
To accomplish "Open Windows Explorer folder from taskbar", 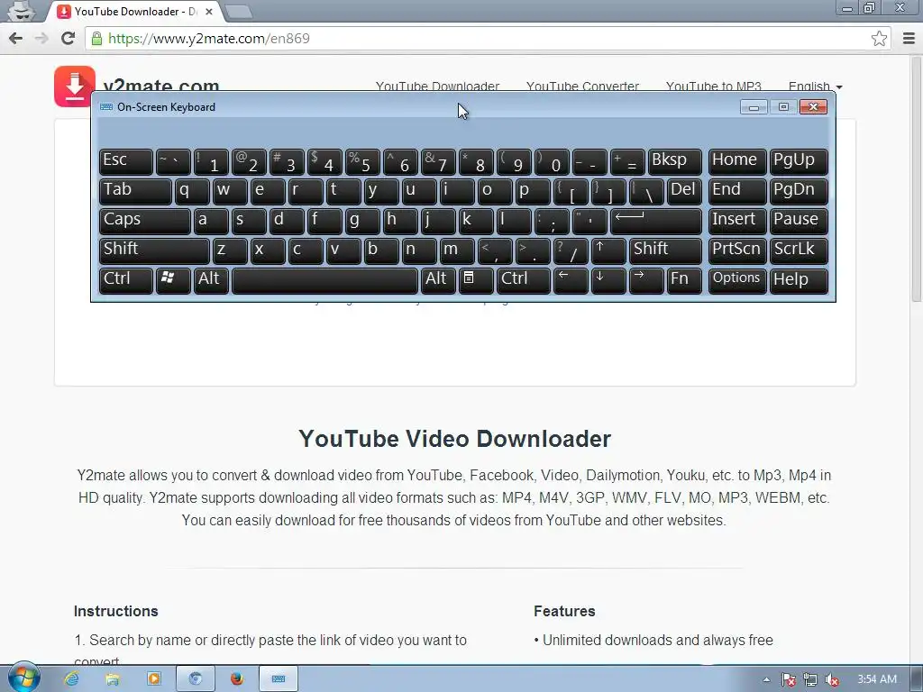I will 113,679.
